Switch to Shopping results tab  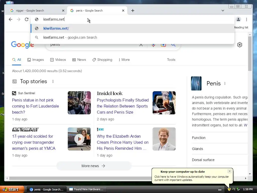pos(102,60)
